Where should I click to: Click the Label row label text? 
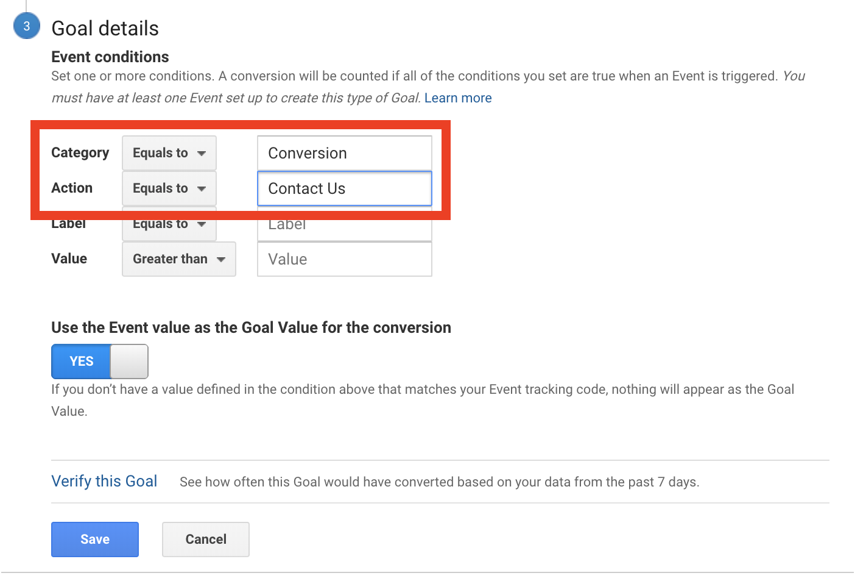click(68, 225)
